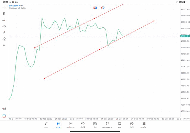
Task: Open the chart type candlestick icon
Action: click(4, 13)
